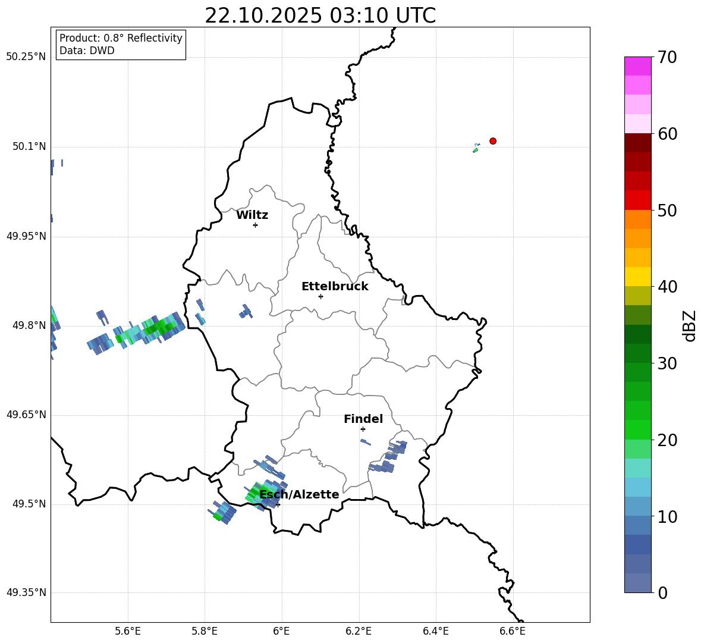The height and width of the screenshot is (643, 704).
Task: Select the Findel city label
Action: 363,419
